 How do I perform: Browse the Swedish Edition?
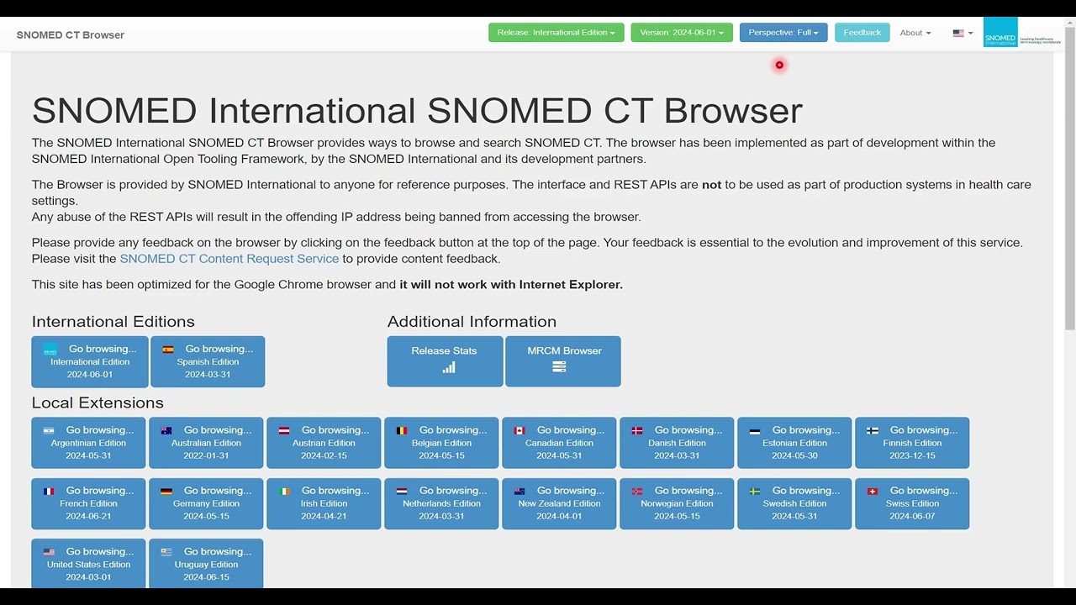click(794, 504)
